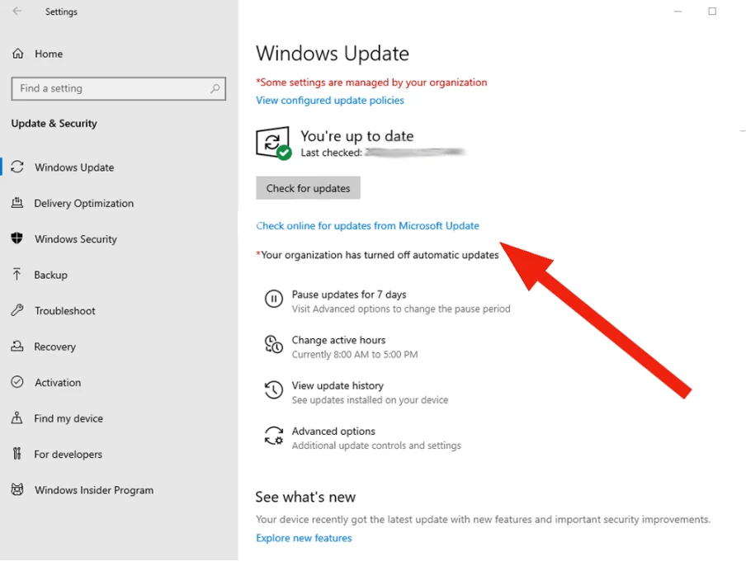Open View configured update policies link
The height and width of the screenshot is (566, 746).
click(330, 101)
